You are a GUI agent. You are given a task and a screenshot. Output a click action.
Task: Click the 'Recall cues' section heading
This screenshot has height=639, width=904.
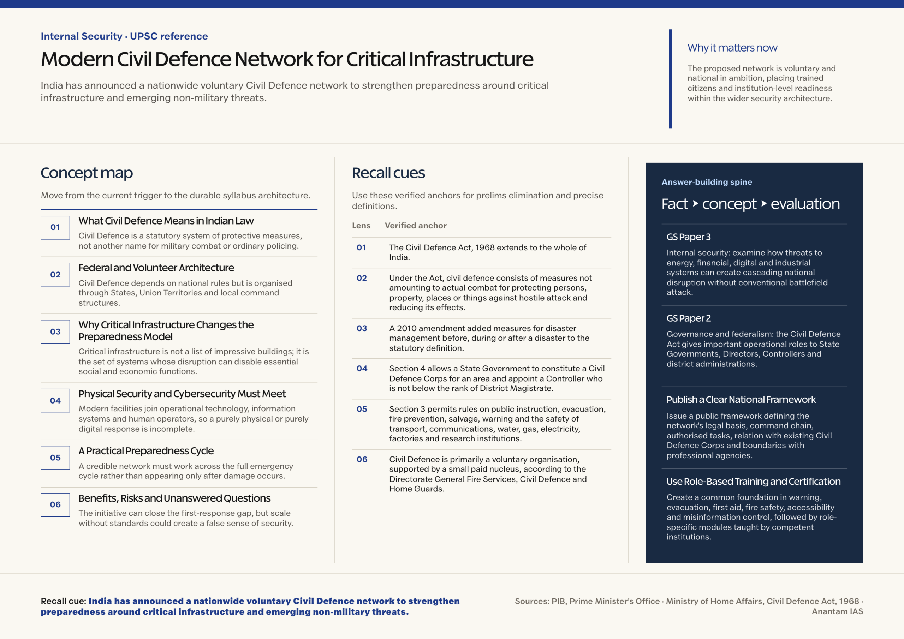click(388, 173)
